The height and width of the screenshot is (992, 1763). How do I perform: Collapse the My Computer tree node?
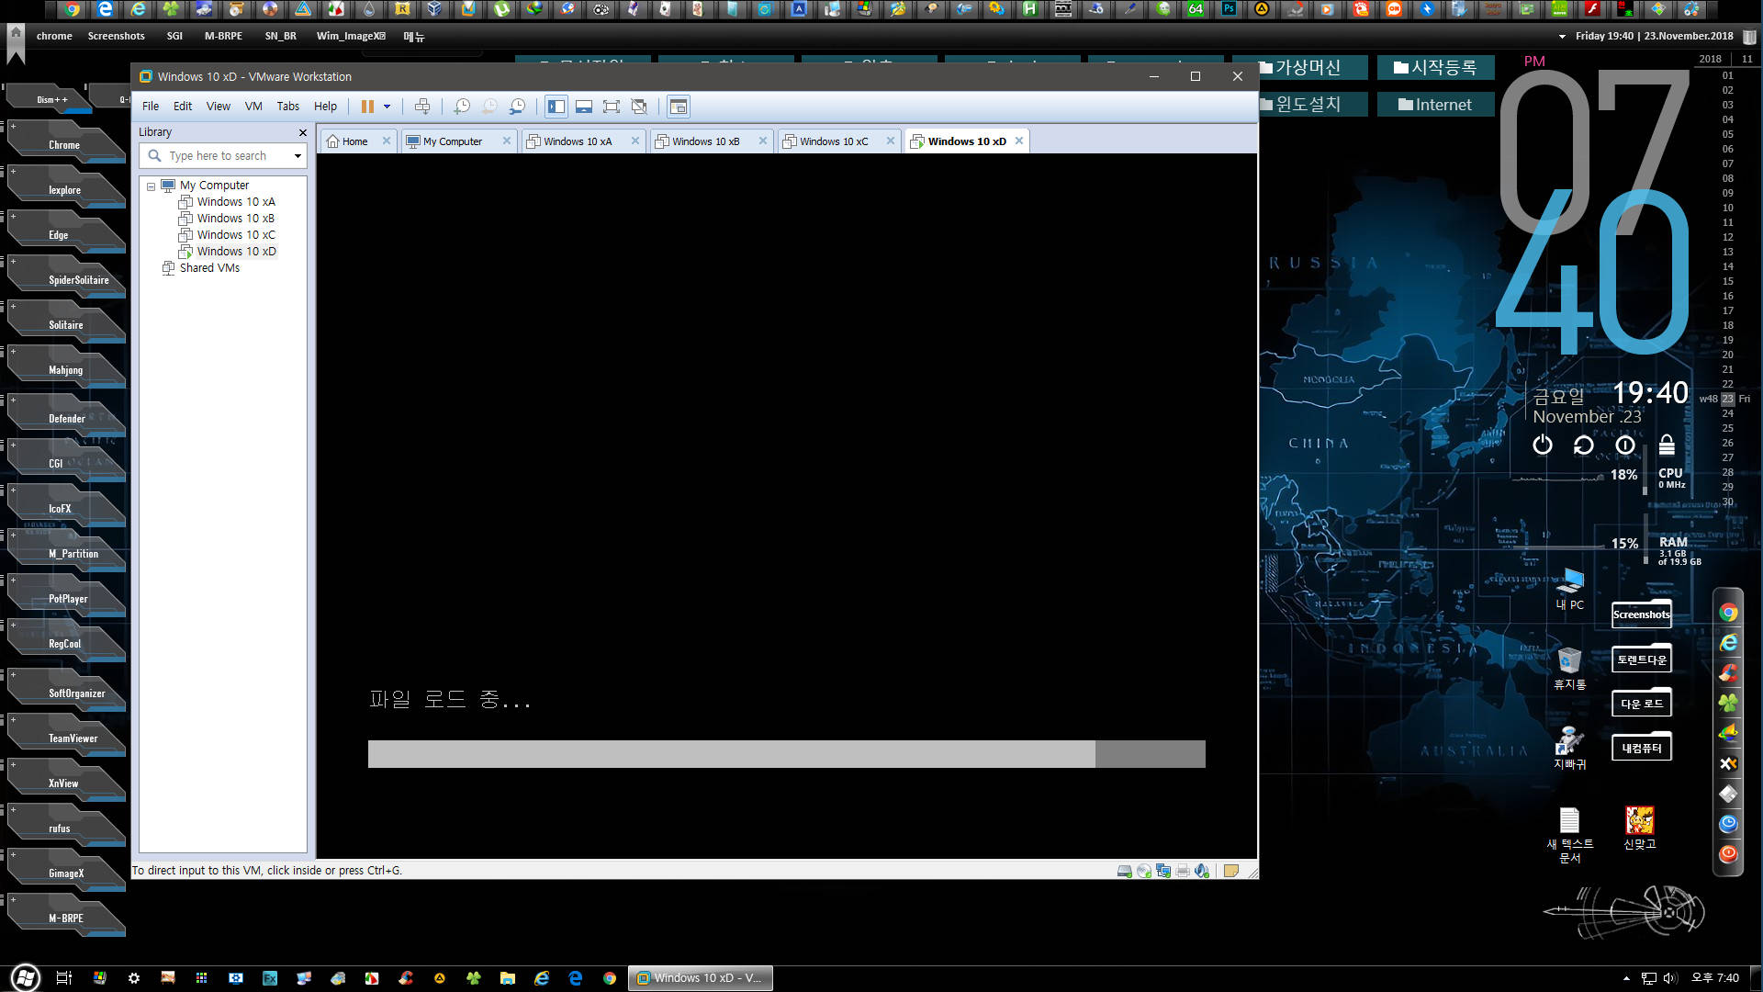click(x=152, y=186)
